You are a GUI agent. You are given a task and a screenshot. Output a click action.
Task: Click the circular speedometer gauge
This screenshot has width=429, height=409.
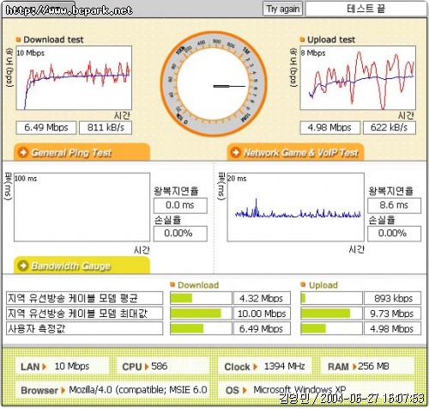(x=214, y=84)
